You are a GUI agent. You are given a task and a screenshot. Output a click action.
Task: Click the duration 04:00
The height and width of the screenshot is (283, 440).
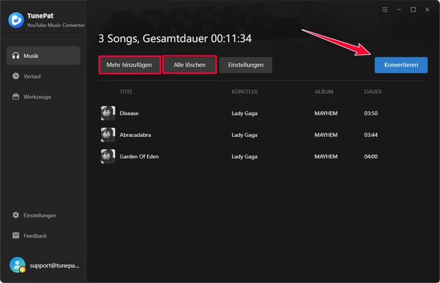[371, 157]
